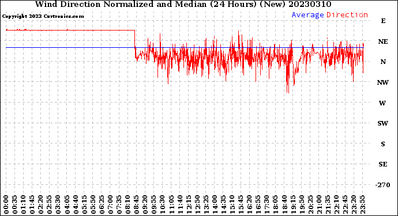This screenshot has height=216, width=398.
Task: Select the 'SW' direction axis label
Action: (x=383, y=123)
